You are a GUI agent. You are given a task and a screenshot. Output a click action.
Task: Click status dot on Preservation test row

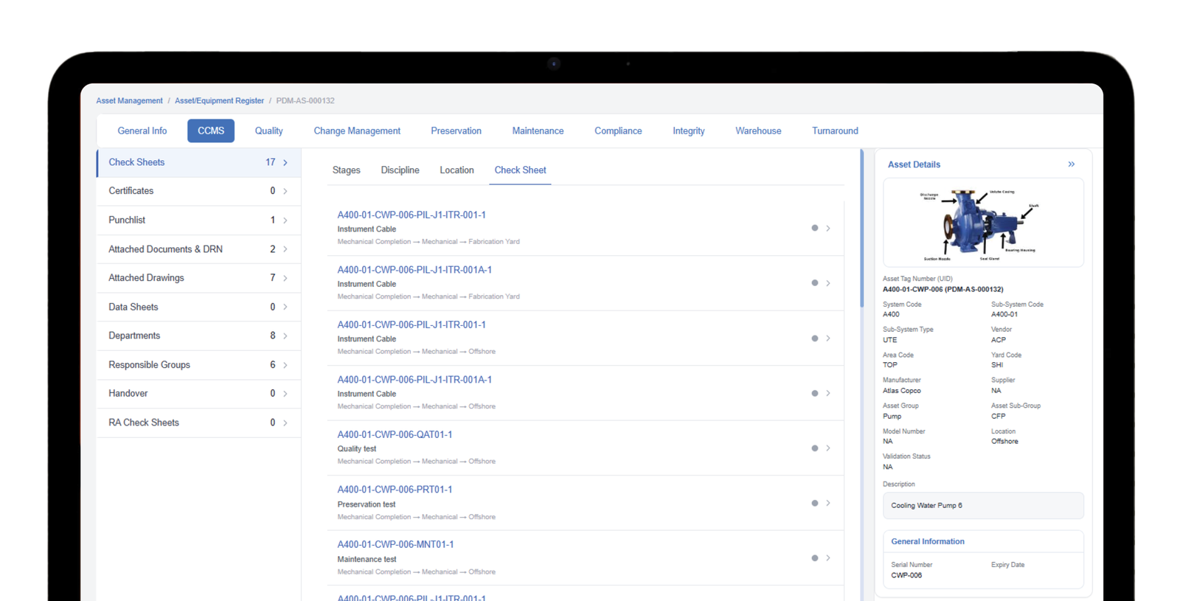coord(814,503)
